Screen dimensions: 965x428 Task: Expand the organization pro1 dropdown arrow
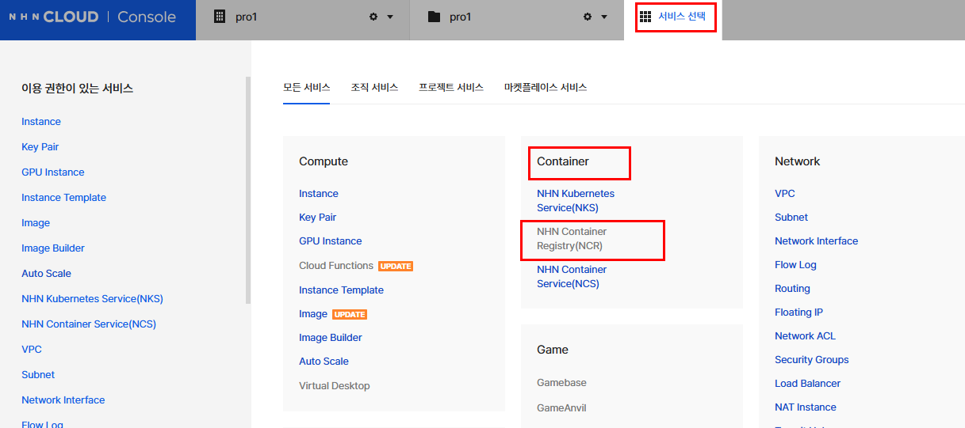[390, 17]
